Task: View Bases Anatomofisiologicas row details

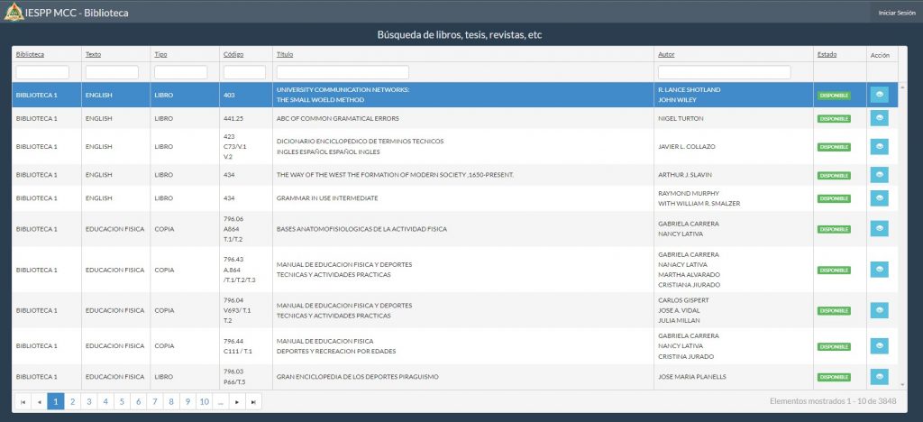Action: (880, 228)
